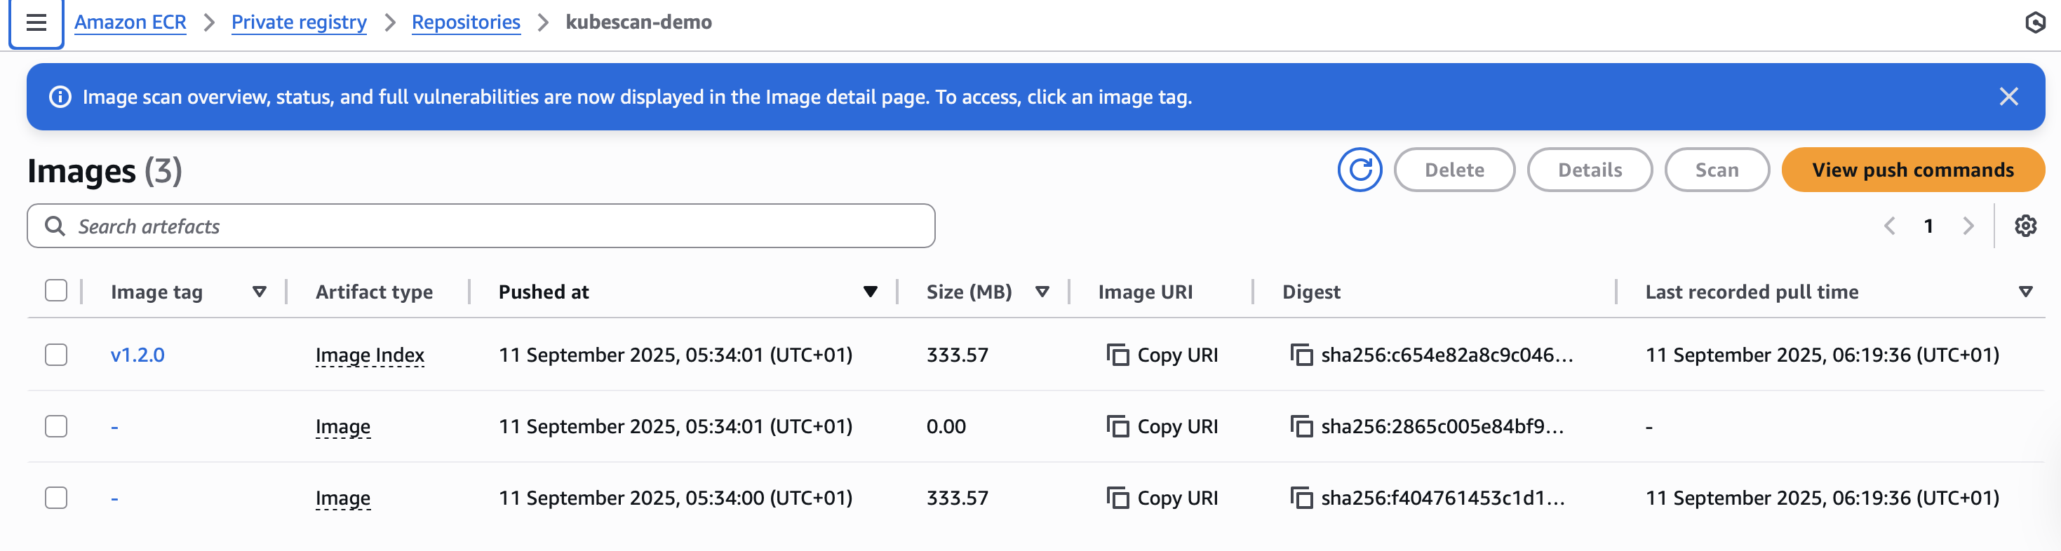Screen dimensions: 2061x551
Task: Click the Image URI column header
Action: pos(1145,292)
